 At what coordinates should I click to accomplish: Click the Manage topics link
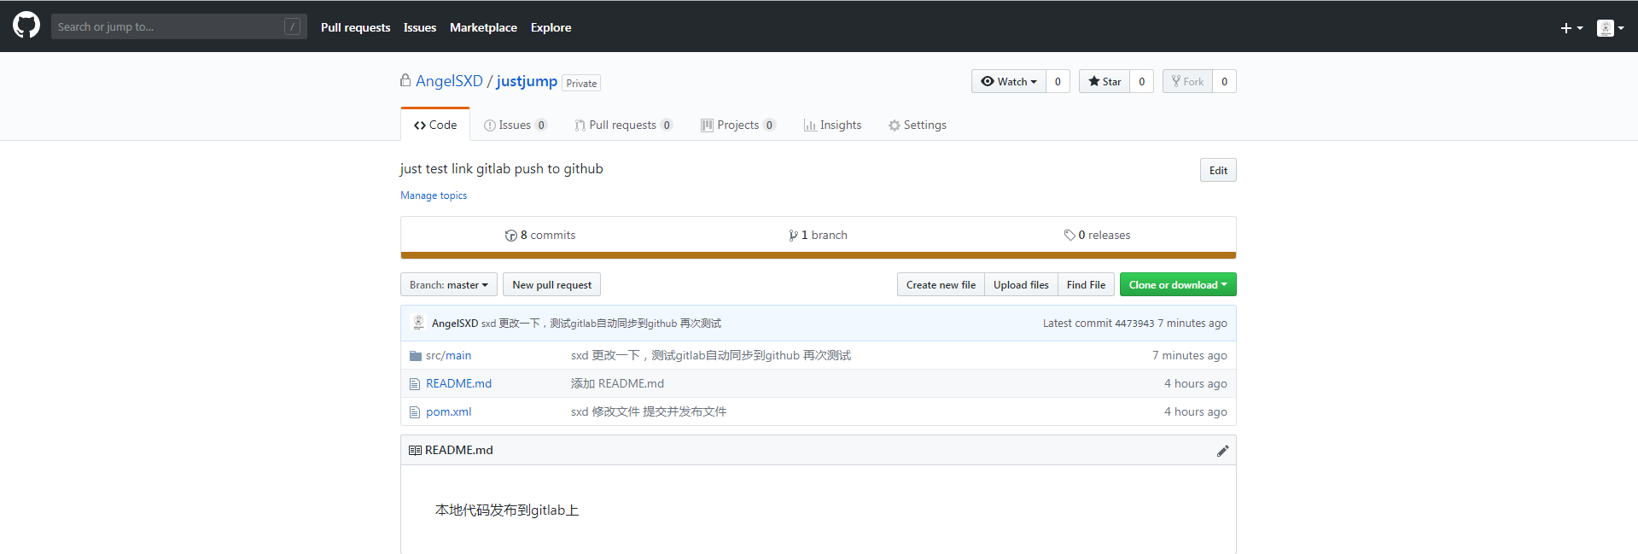(434, 195)
